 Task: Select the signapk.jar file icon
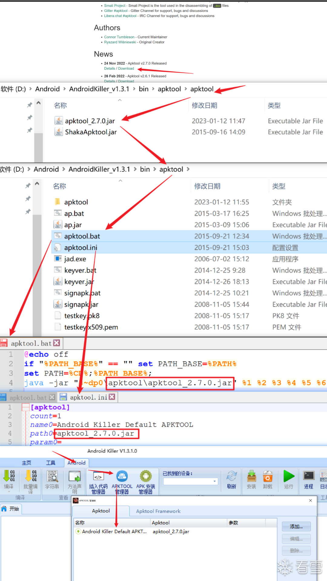pyautogui.click(x=58, y=304)
